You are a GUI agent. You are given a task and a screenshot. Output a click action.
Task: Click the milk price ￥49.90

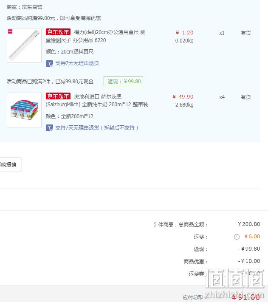(x=183, y=97)
